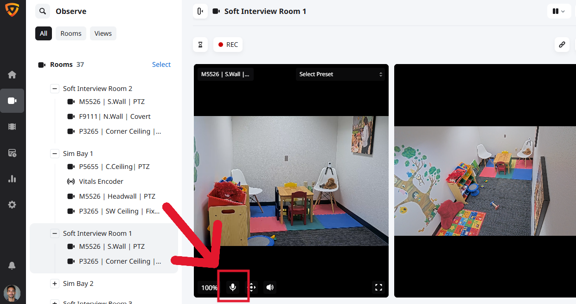Image resolution: width=576 pixels, height=304 pixels.
Task: Open the Home icon in sidebar
Action: [12, 75]
